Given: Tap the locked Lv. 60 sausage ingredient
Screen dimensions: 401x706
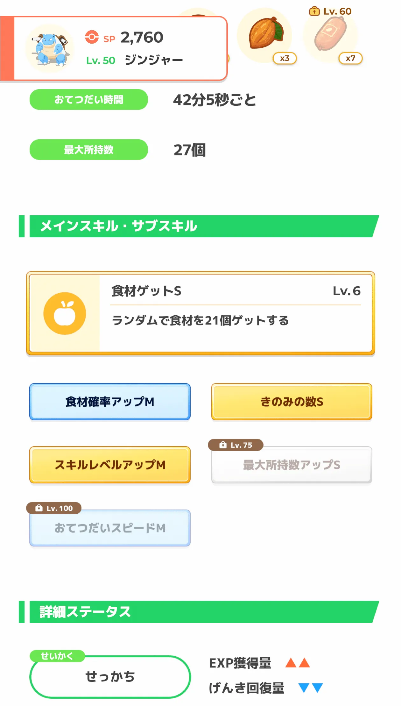Looking at the screenshot, I should tap(330, 34).
